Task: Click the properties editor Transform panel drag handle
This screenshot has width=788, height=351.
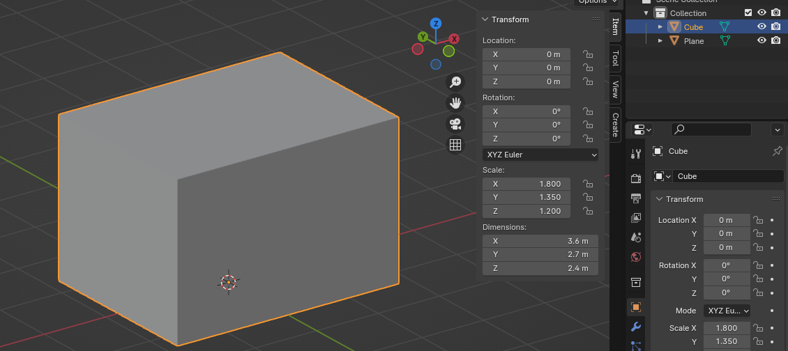Action: (776, 199)
